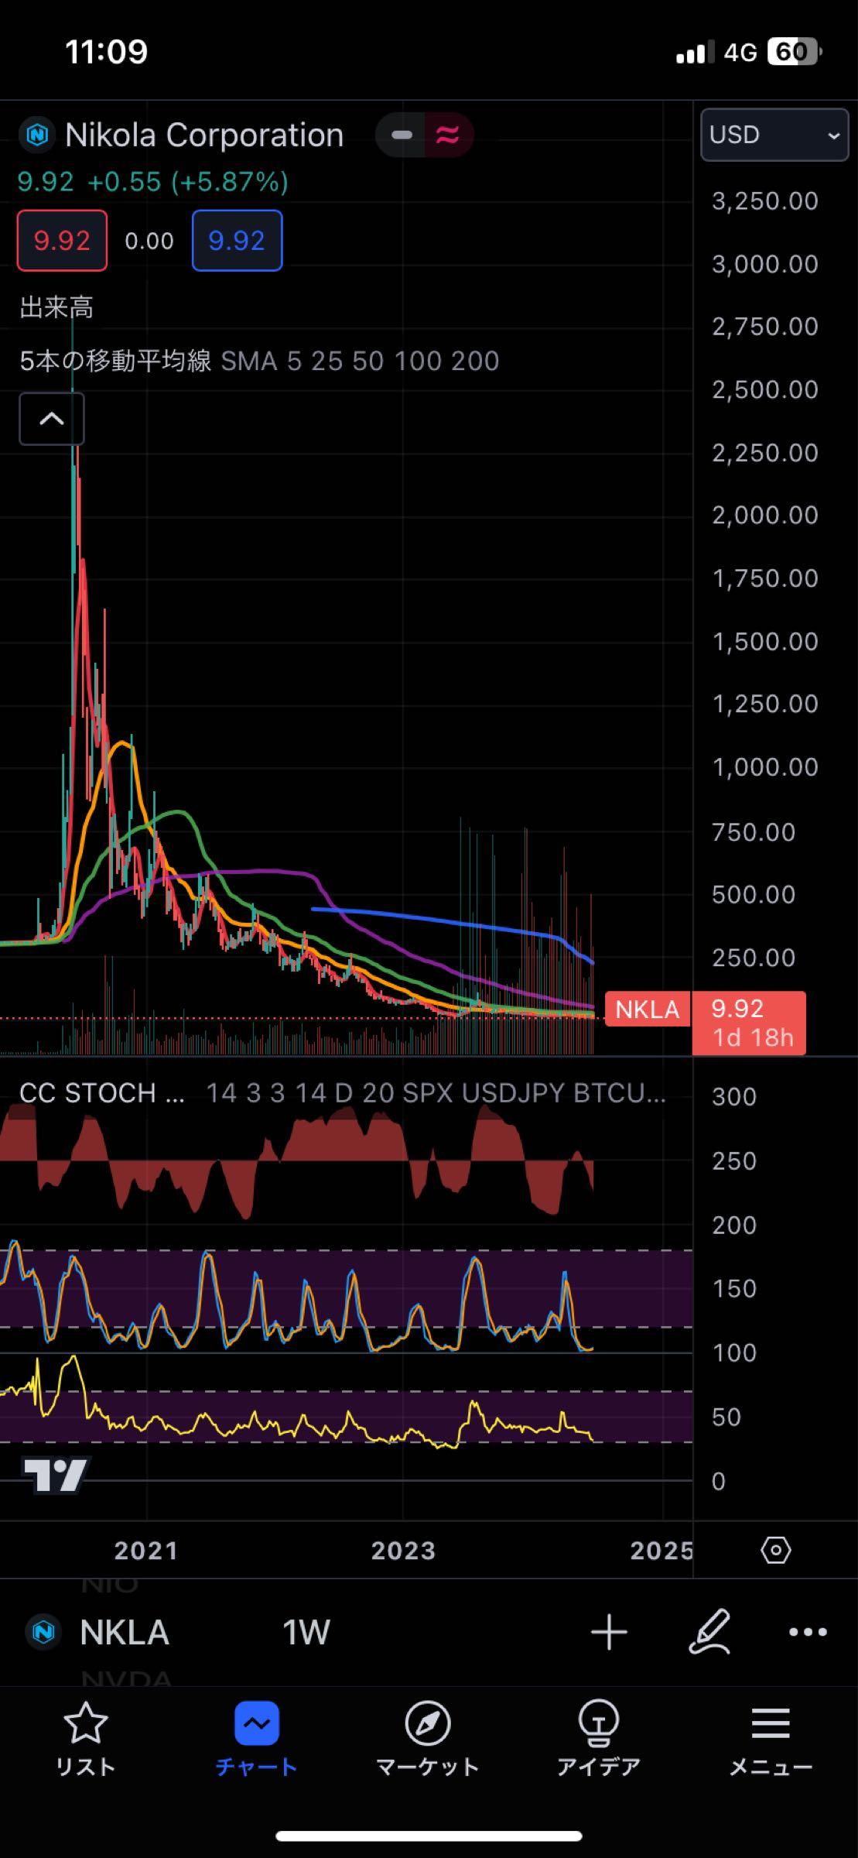Tap the NKLA price label tag

(647, 1009)
